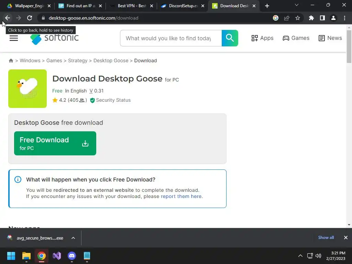352x264 pixels.
Task: Click the home icon in breadcrumb
Action: click(x=11, y=60)
